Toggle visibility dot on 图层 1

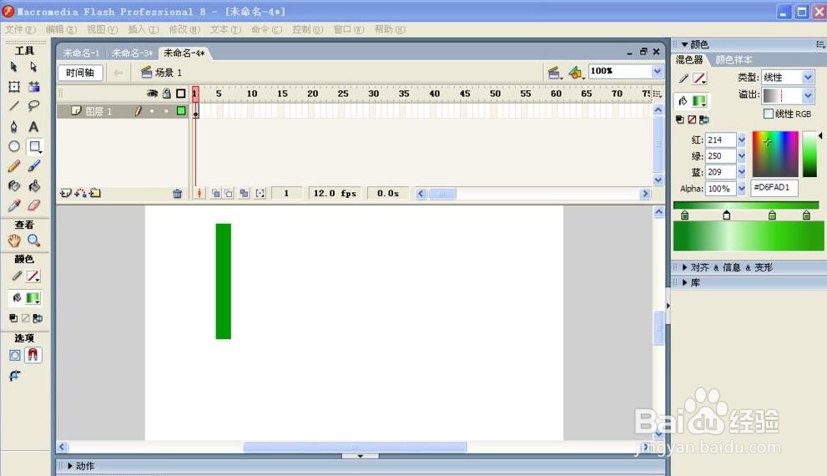(152, 111)
